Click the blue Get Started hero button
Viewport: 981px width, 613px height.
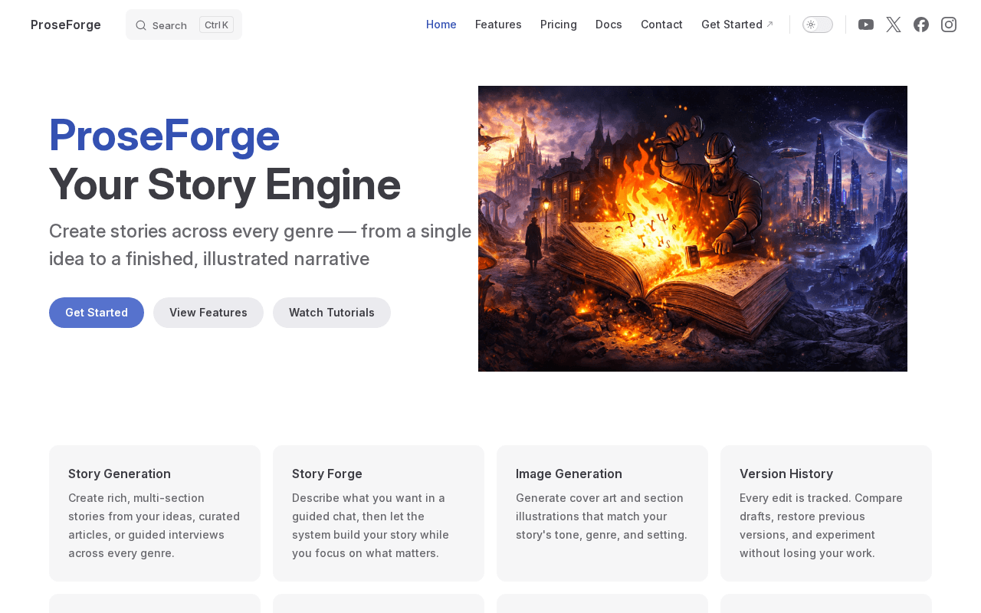pos(97,313)
